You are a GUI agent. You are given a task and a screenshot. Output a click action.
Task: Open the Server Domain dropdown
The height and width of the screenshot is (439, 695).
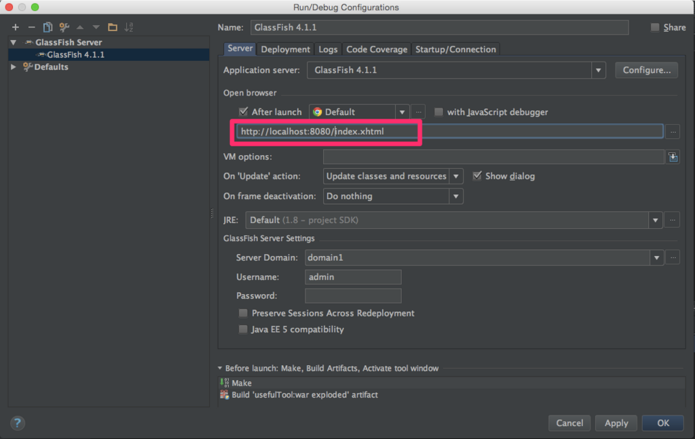[656, 257]
